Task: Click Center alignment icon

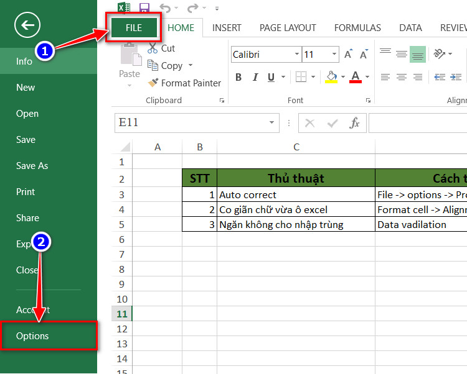Action: point(402,77)
